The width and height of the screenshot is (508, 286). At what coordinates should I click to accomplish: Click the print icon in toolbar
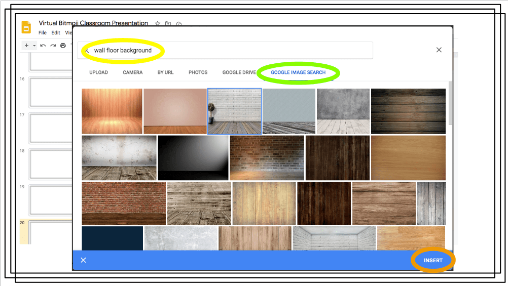[x=63, y=46]
